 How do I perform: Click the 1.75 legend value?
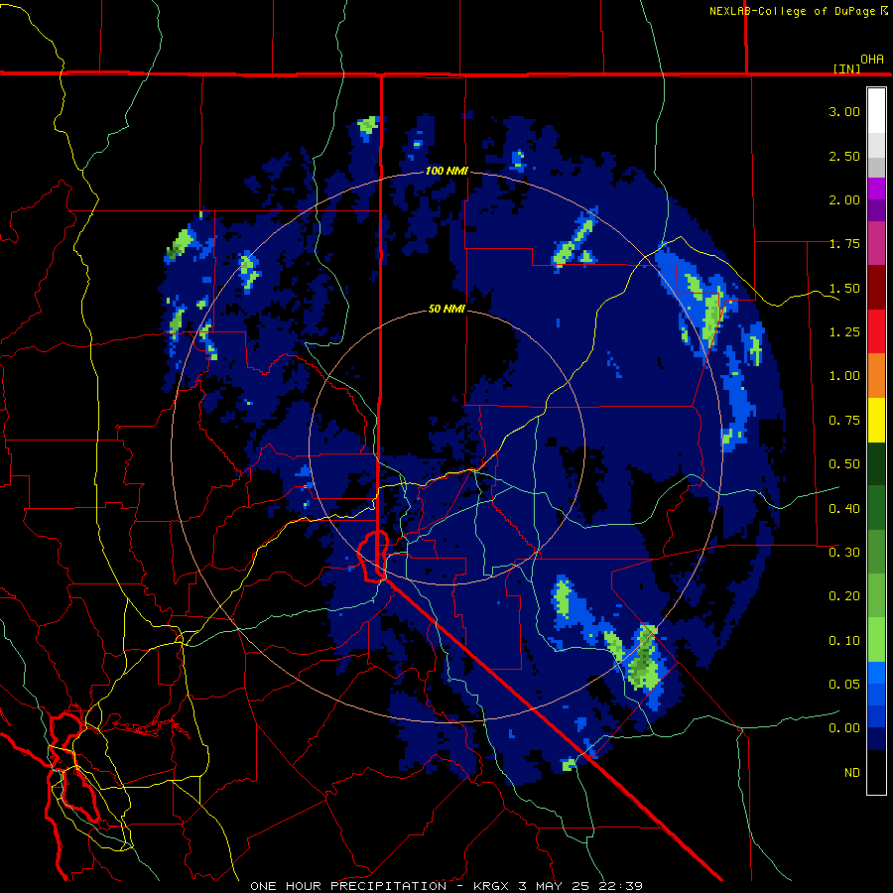844,244
